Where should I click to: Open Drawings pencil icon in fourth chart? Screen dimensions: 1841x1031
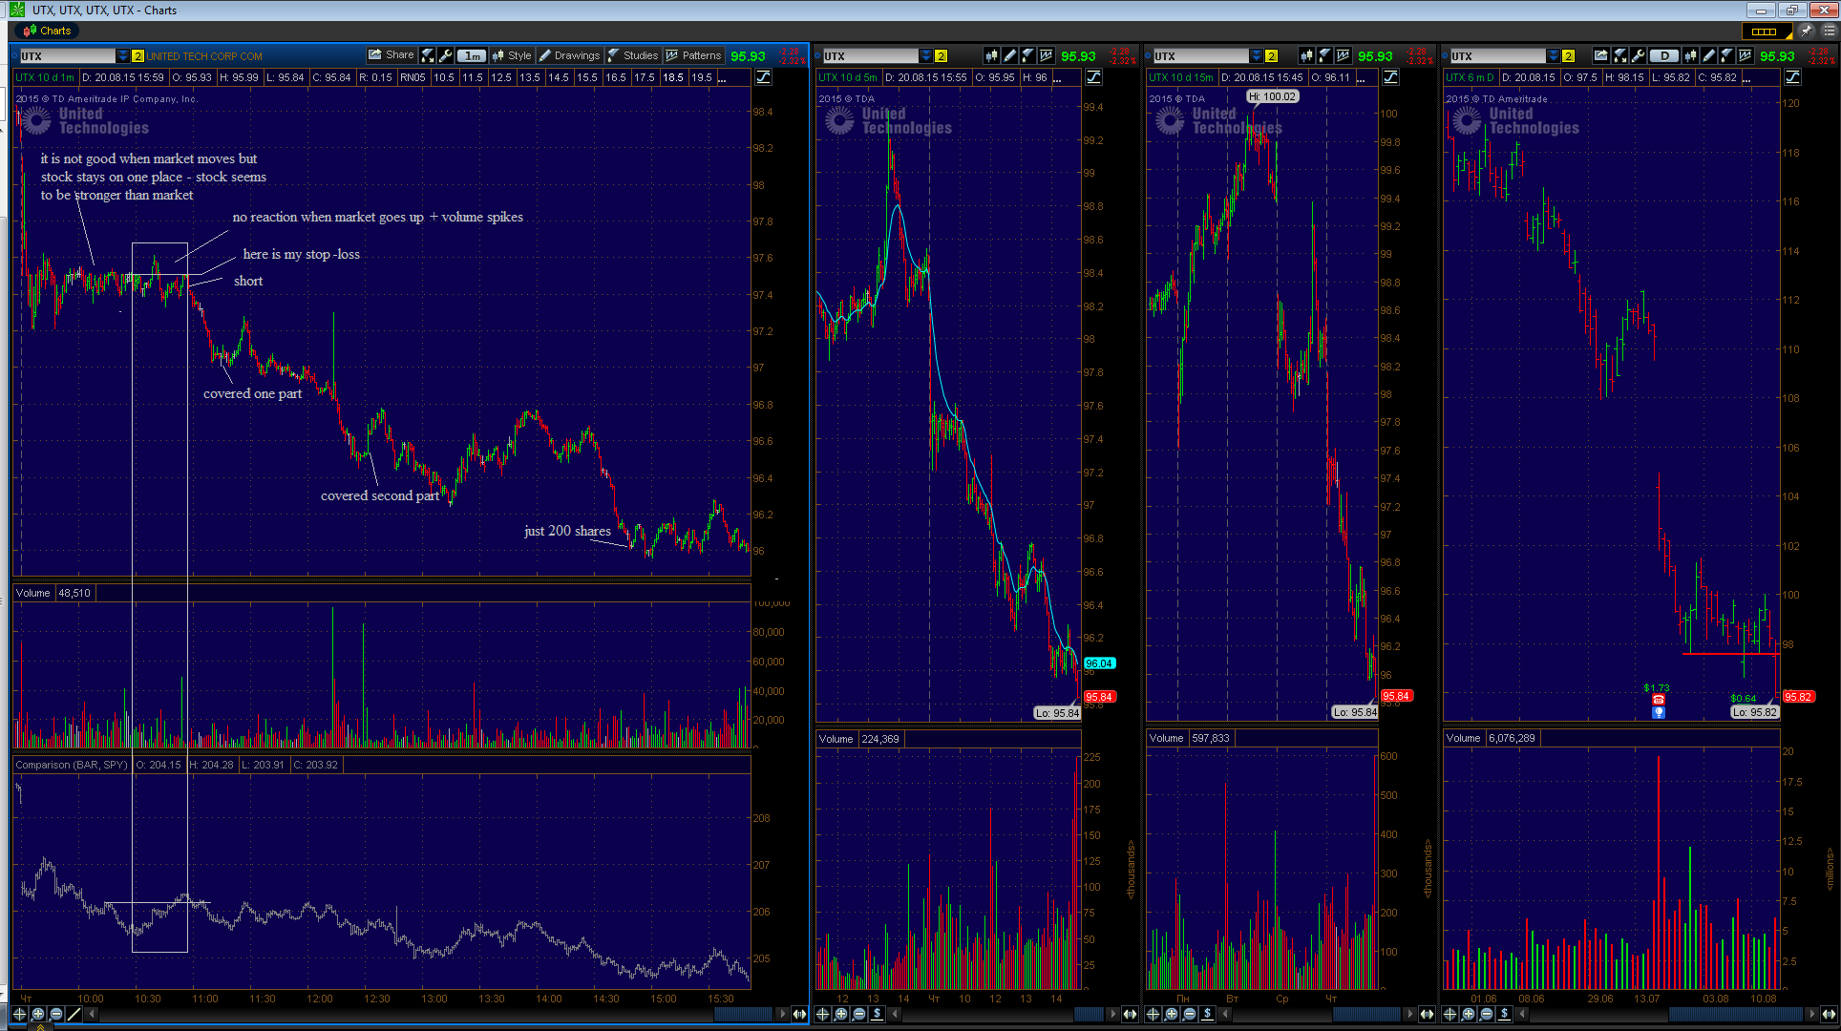[1708, 55]
